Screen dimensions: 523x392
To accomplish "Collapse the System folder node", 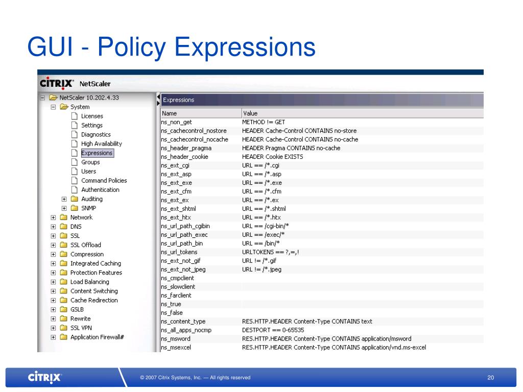I will point(53,107).
